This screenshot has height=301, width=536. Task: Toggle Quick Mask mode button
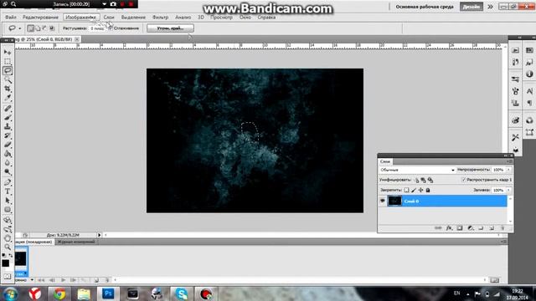tap(8, 276)
